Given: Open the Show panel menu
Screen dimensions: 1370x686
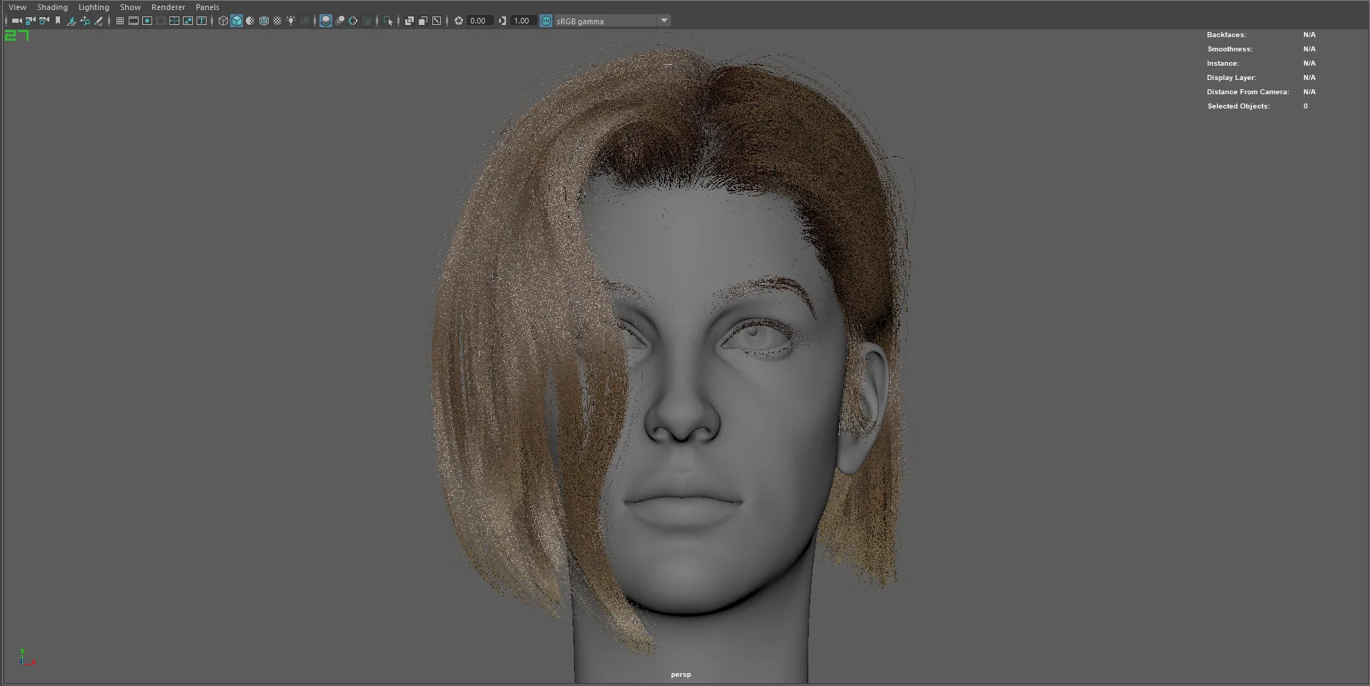Looking at the screenshot, I should pyautogui.click(x=130, y=7).
